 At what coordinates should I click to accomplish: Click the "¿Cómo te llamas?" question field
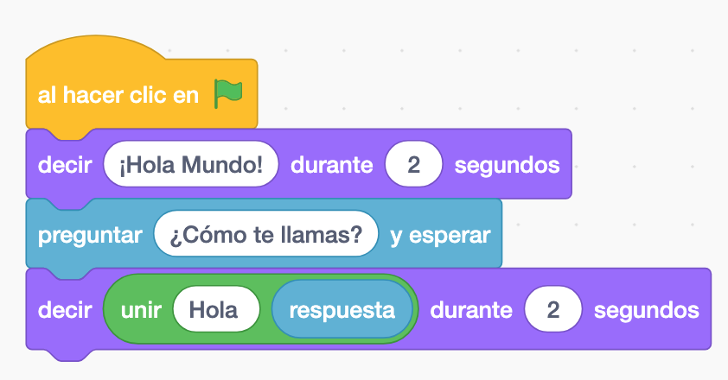266,235
